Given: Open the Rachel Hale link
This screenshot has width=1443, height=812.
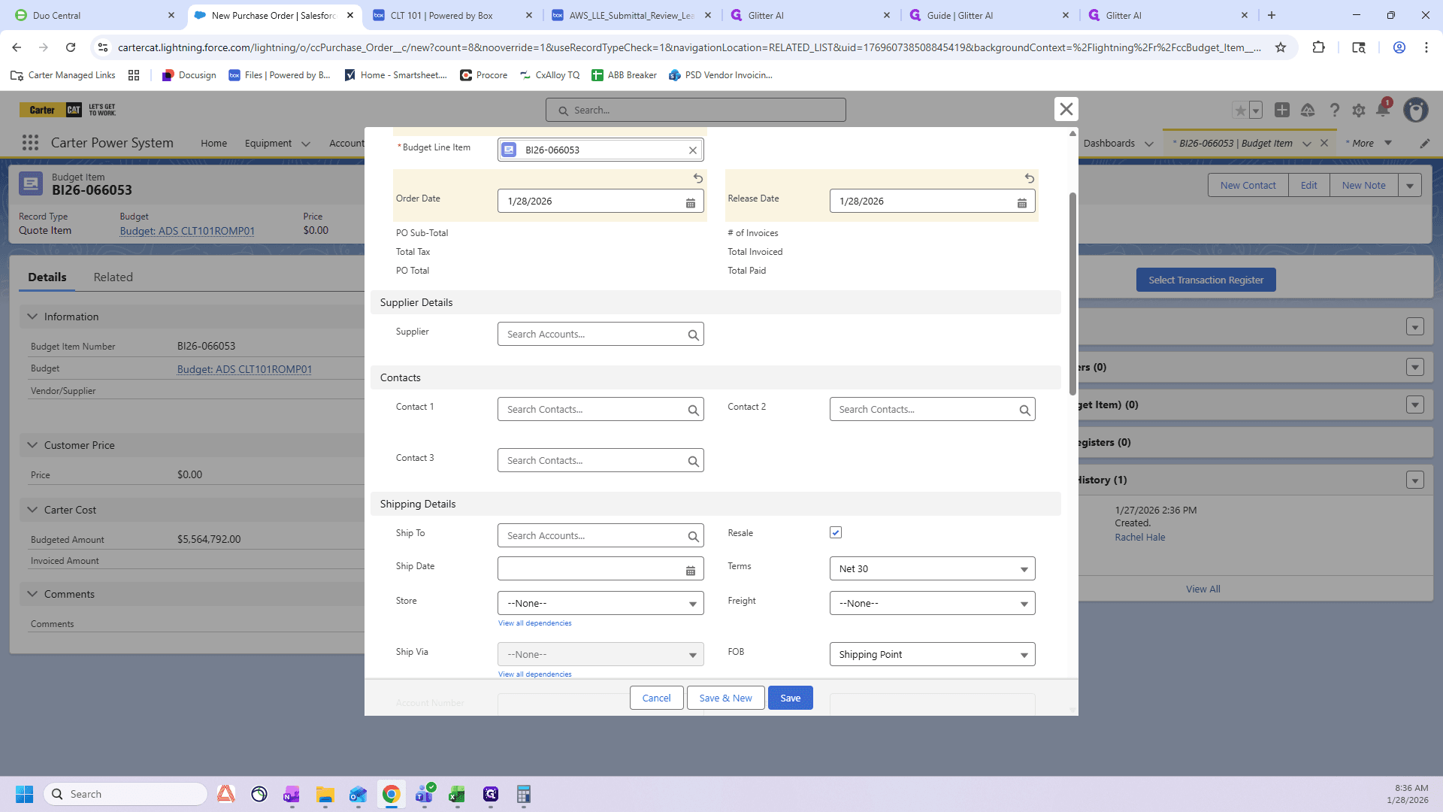Looking at the screenshot, I should [x=1139, y=537].
